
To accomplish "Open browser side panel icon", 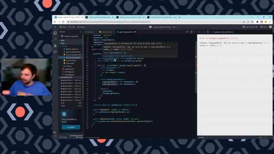I will pos(262,22).
